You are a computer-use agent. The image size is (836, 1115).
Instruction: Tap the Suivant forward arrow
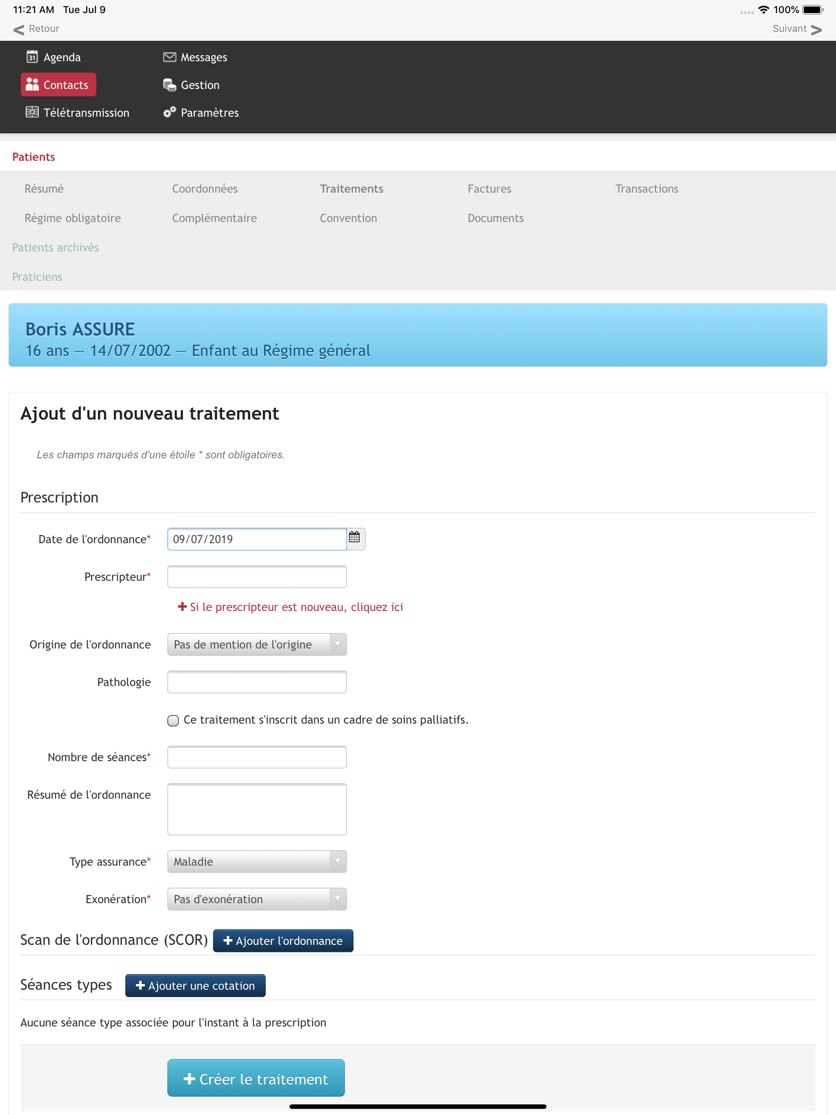816,29
